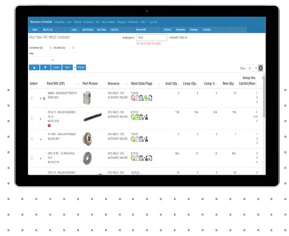Click the Specifications toolbar button

[88, 30]
